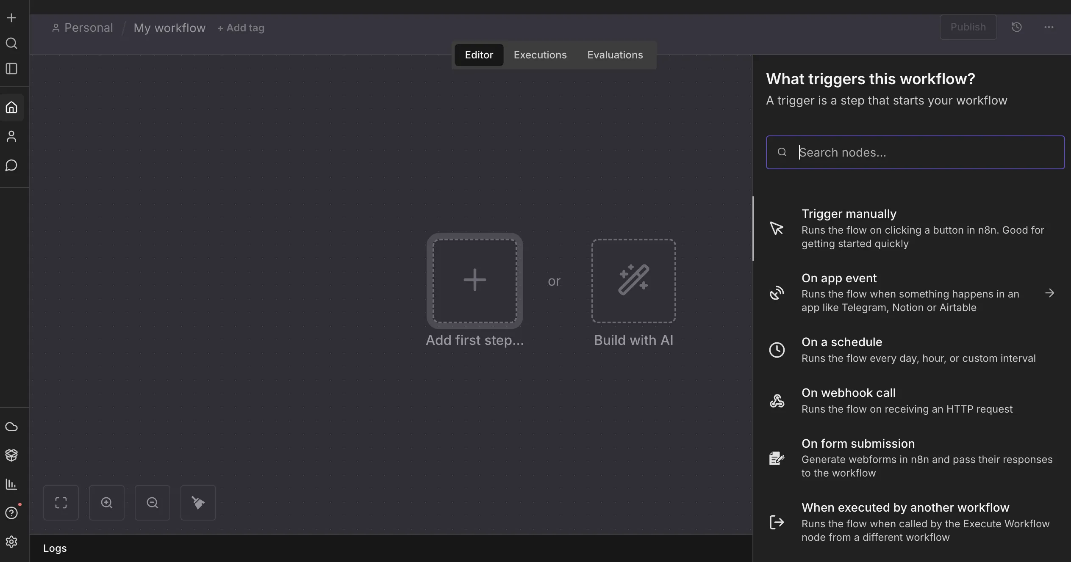Zoom in on the canvas
This screenshot has width=1071, height=562.
(106, 503)
